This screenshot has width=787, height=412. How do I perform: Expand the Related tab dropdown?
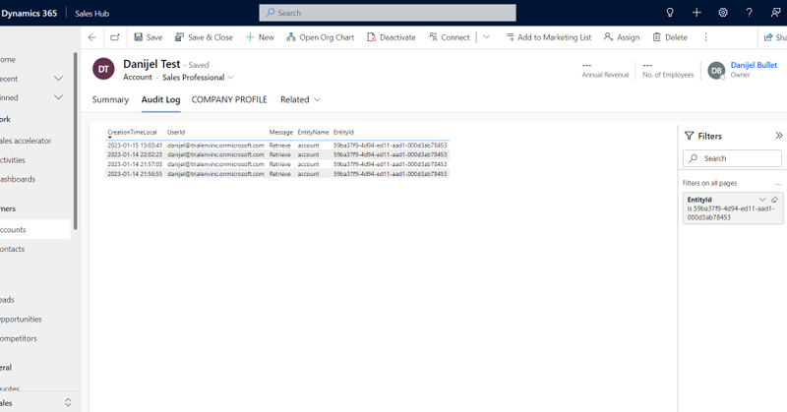300,99
